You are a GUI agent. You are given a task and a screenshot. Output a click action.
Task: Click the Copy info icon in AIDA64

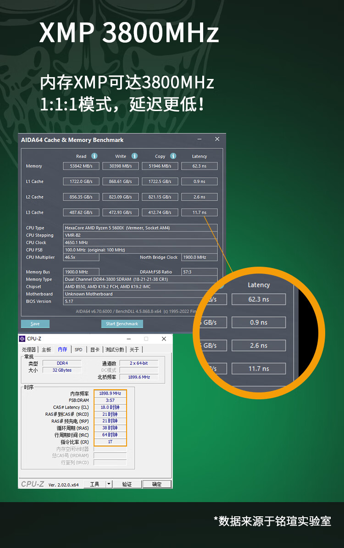click(x=173, y=156)
